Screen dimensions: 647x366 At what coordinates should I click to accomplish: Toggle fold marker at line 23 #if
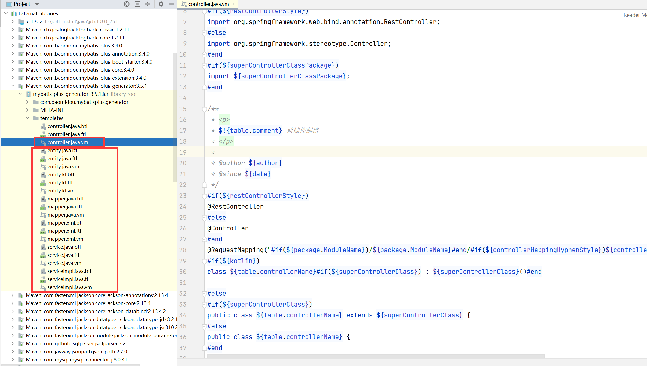204,196
